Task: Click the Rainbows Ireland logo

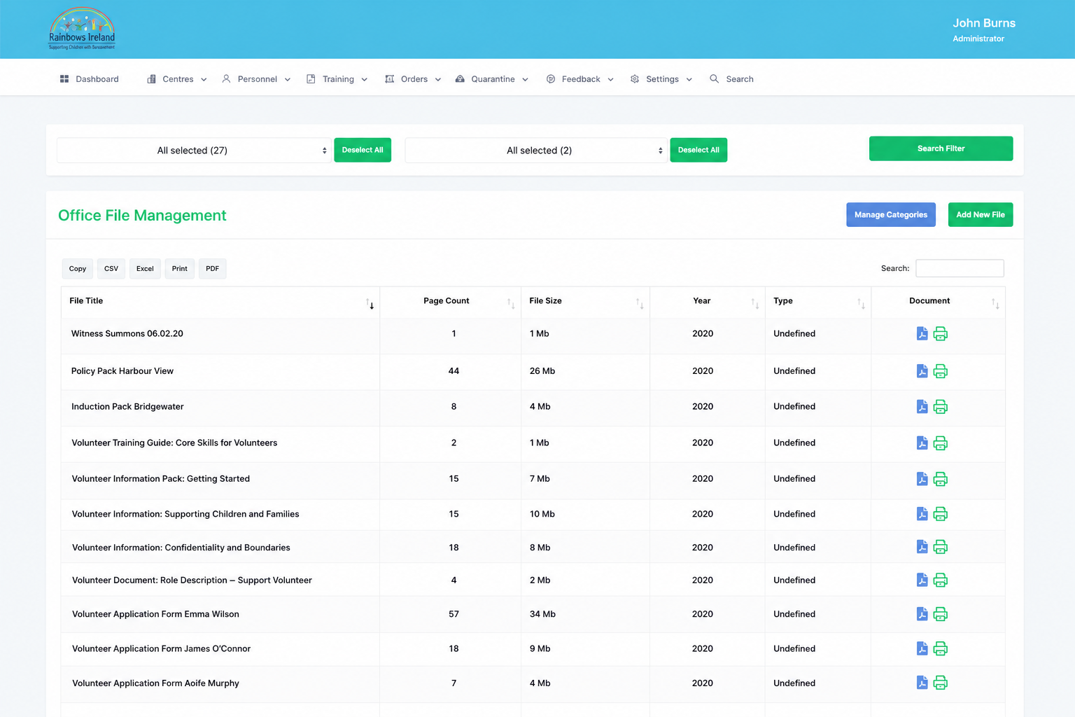Action: [x=82, y=29]
